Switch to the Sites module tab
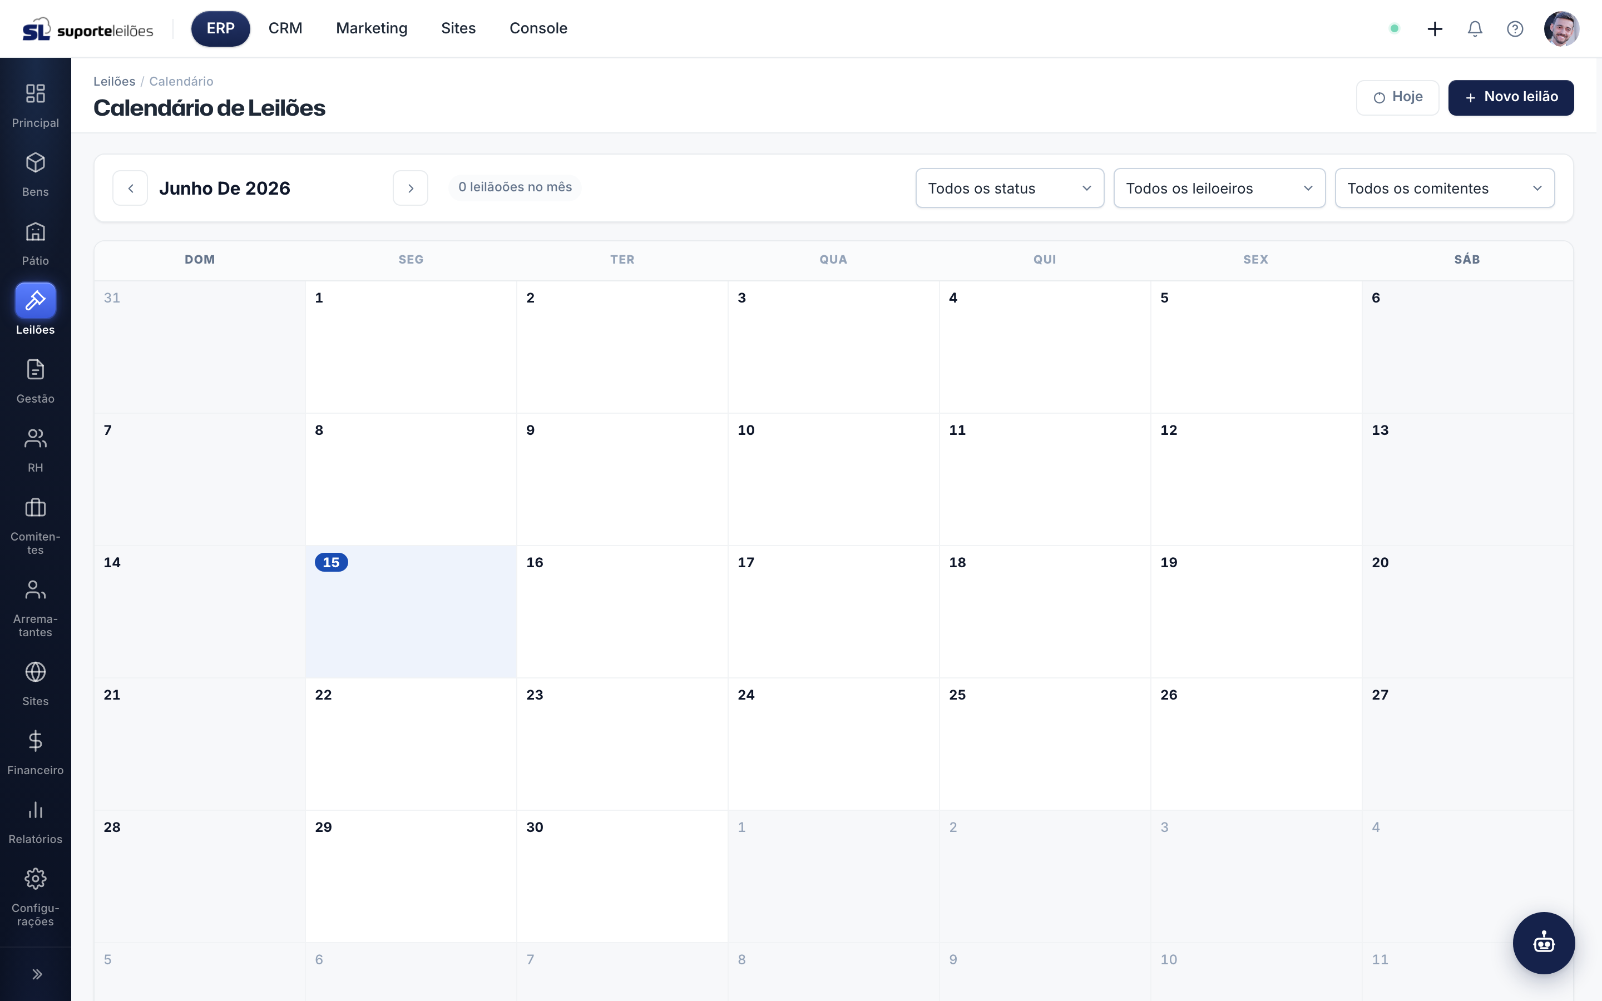 pos(458,28)
